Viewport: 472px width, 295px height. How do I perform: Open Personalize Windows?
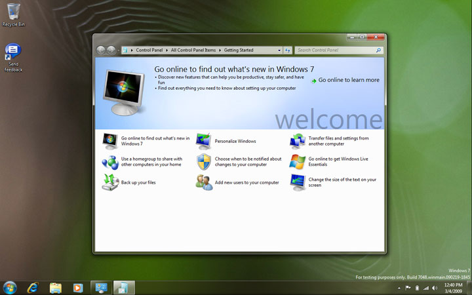pos(235,141)
